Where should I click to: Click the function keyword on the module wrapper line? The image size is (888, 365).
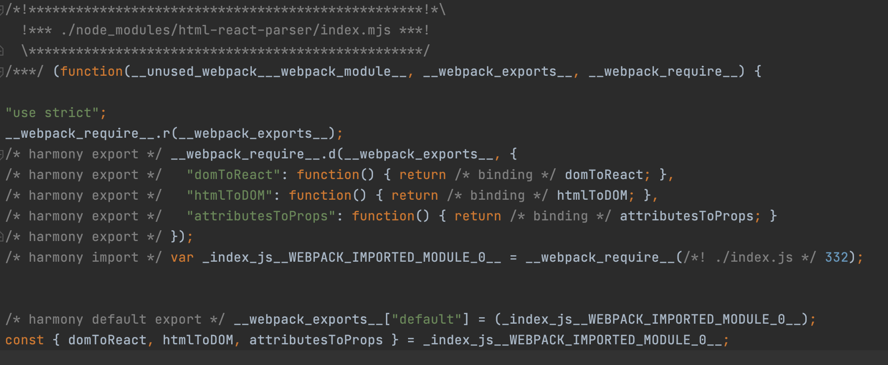[92, 71]
